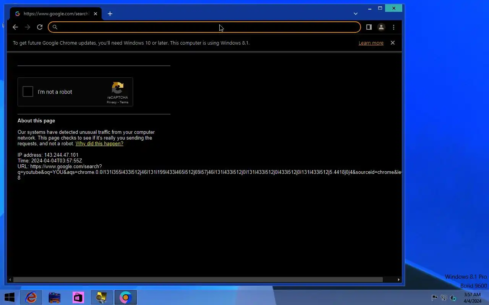Open Action Center flag in tray
Image resolution: width=489 pixels, height=305 pixels.
pyautogui.click(x=435, y=298)
